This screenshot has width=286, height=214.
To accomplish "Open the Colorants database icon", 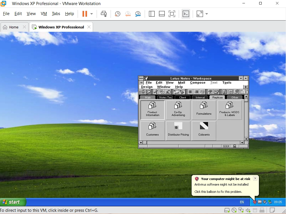I will pyautogui.click(x=204, y=131).
